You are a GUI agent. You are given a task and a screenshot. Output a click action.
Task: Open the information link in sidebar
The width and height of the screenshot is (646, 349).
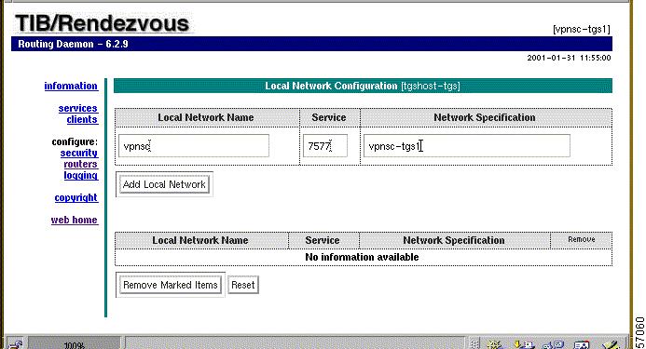point(71,86)
